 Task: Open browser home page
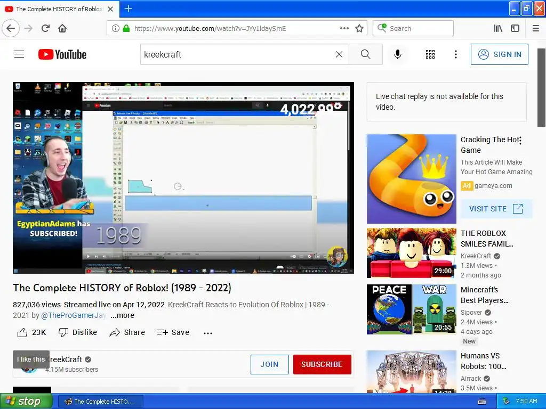coord(62,28)
